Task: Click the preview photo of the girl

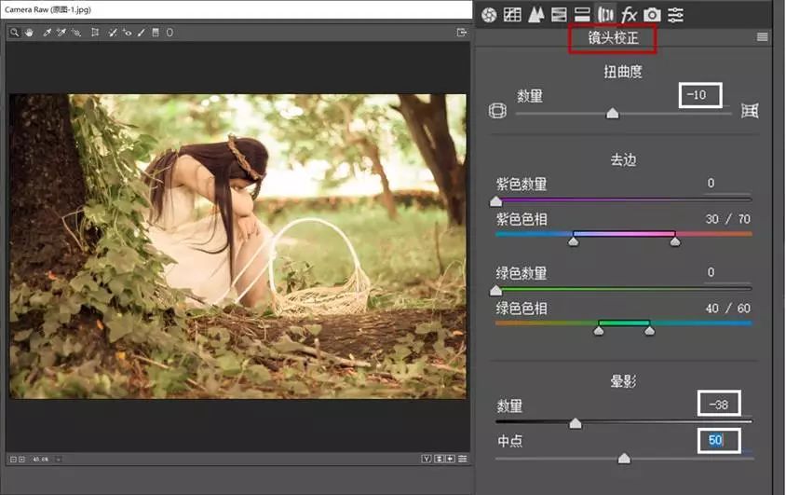Action: 237,246
